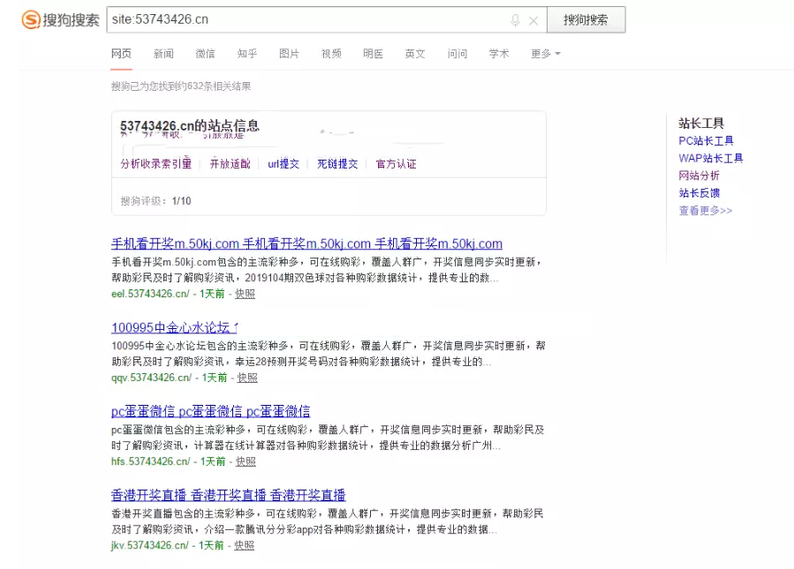The width and height of the screenshot is (794, 569).
Task: Open the WAP站长工具 link
Action: pyautogui.click(x=711, y=158)
